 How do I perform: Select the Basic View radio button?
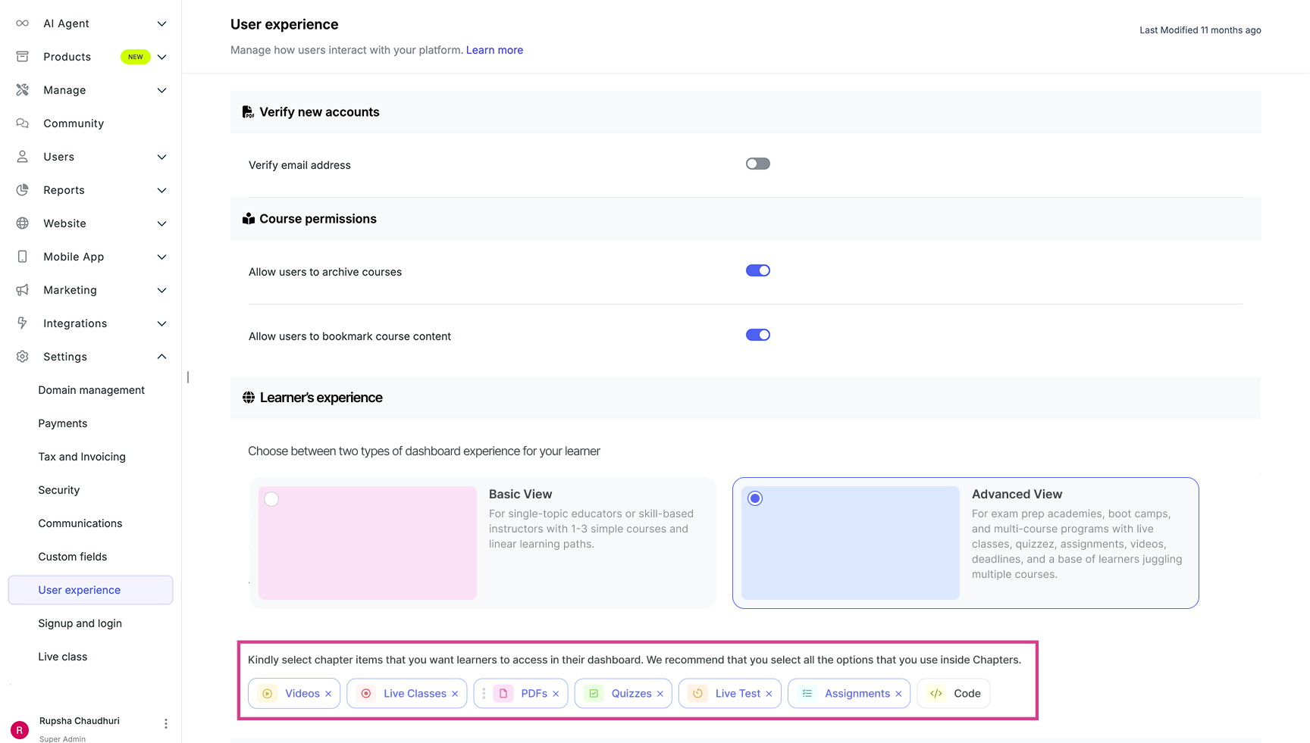[271, 500]
